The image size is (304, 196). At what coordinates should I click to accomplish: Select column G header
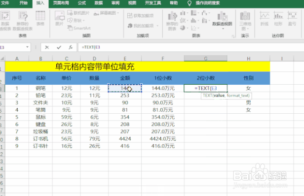point(205,59)
